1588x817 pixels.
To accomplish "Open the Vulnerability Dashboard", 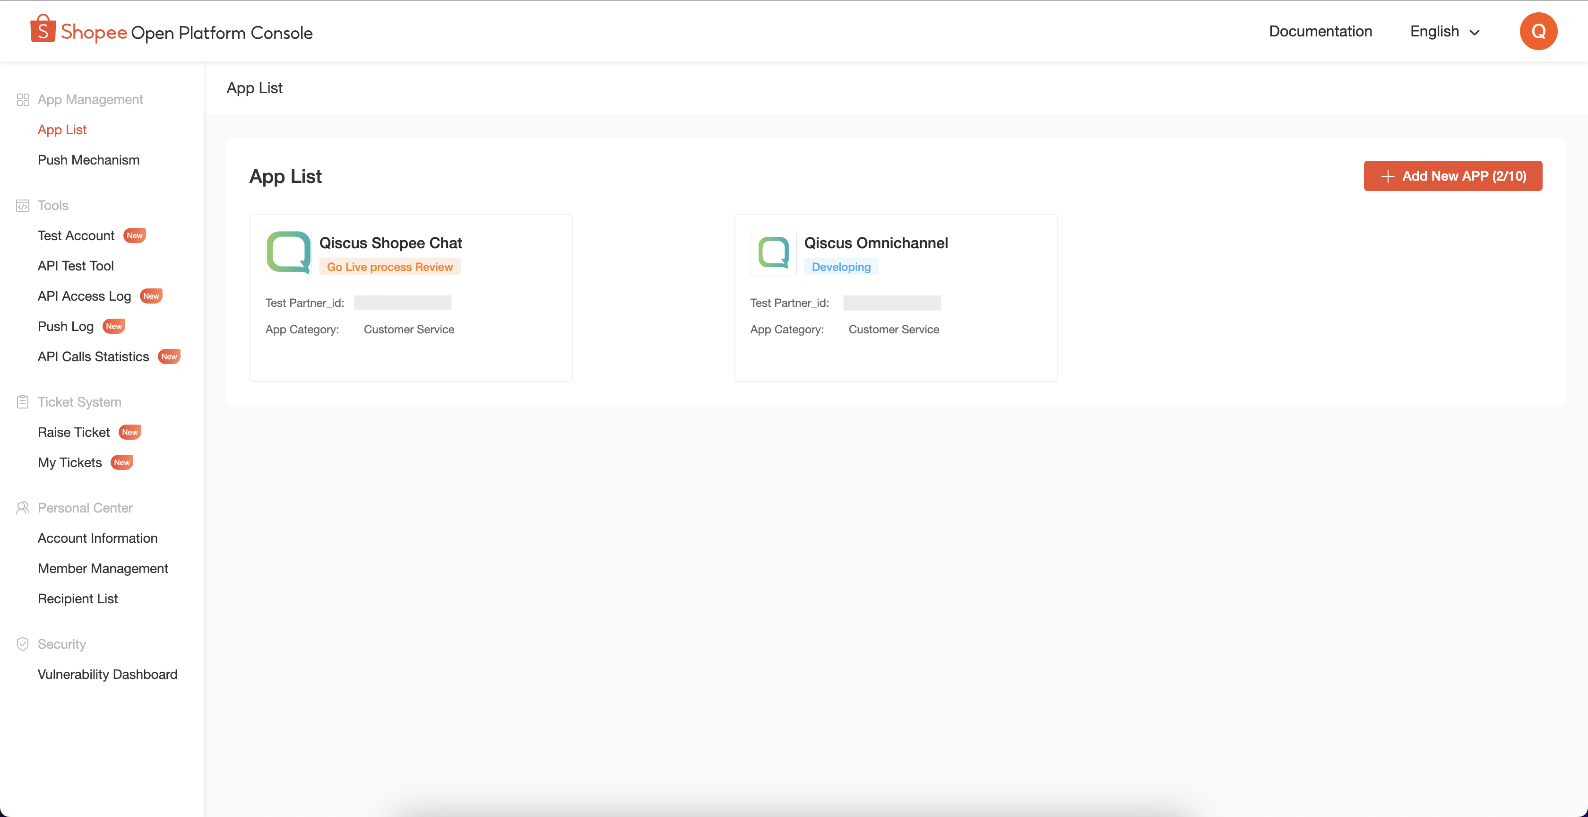I will click(x=107, y=675).
